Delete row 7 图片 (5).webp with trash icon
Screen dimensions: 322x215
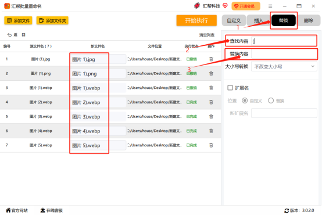click(x=211, y=145)
